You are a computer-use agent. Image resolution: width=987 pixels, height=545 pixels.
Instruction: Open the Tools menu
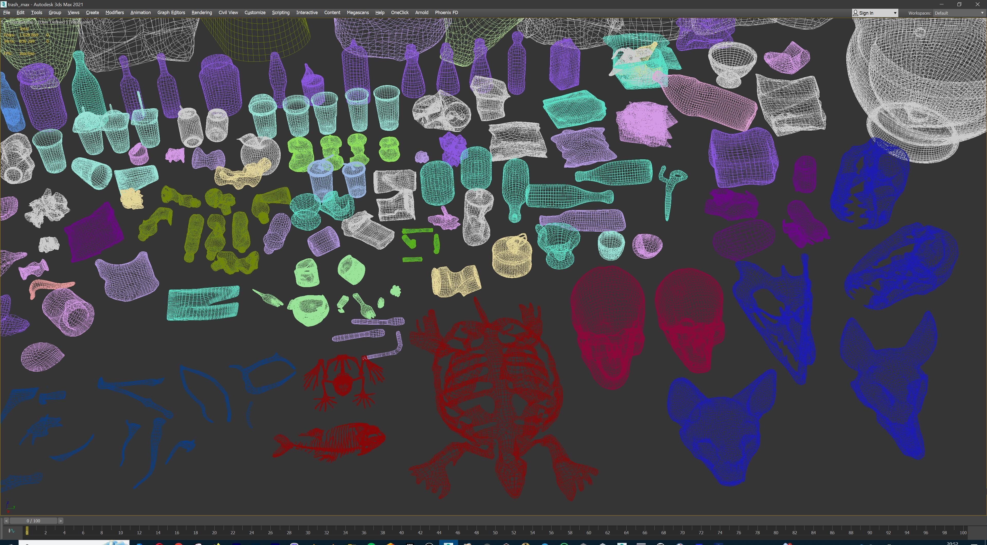[36, 13]
